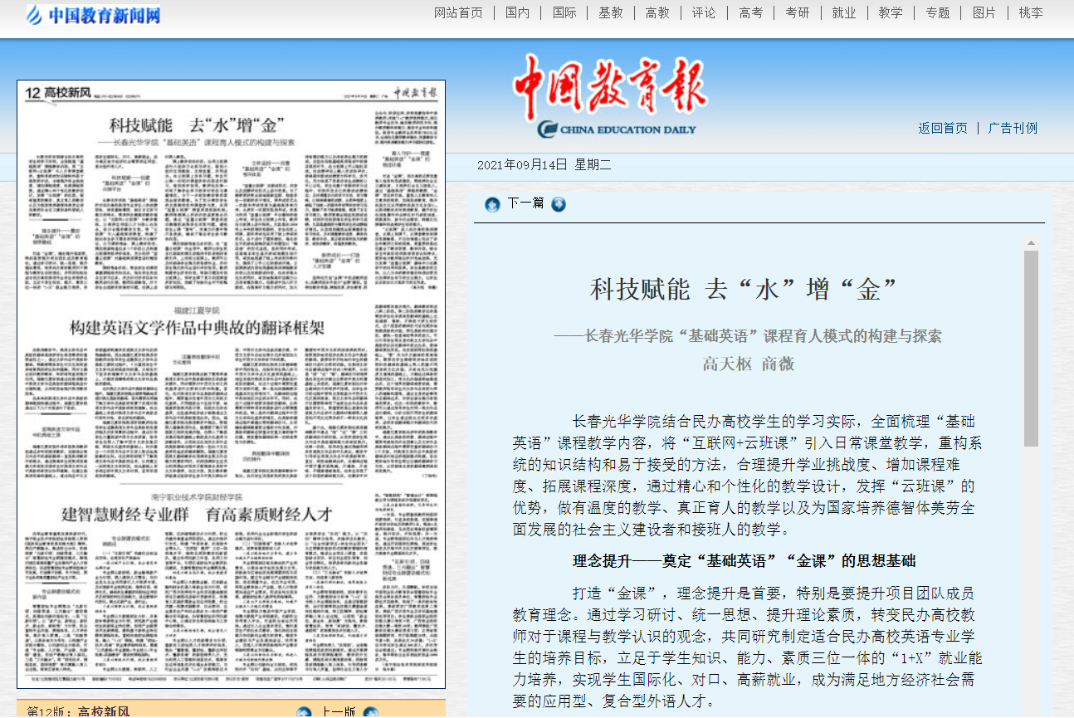Select 考研 in the top navigation
The width and height of the screenshot is (1074, 718).
pyautogui.click(x=797, y=12)
